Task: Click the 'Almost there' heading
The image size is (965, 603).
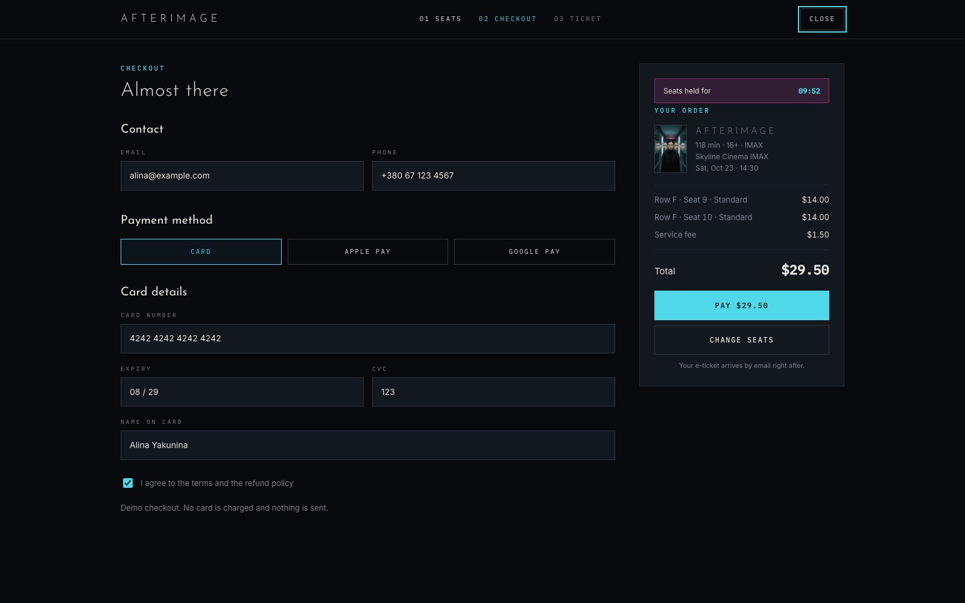Action: [x=175, y=90]
